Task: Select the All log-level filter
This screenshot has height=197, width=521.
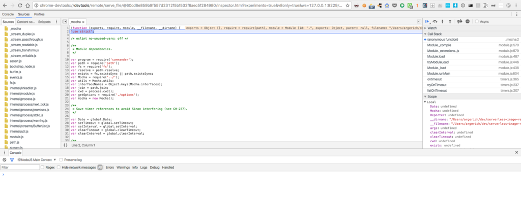Action: 100,168
